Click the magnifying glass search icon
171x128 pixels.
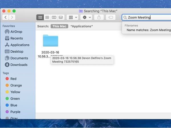tap(125, 17)
